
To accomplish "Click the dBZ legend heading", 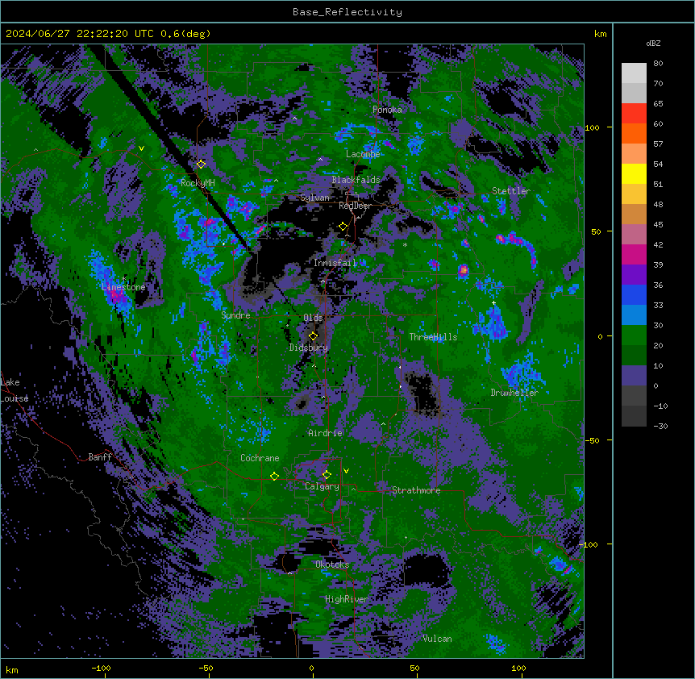I will (x=653, y=44).
